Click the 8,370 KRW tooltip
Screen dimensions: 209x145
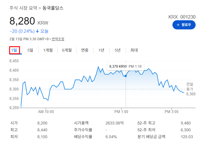point(125,67)
